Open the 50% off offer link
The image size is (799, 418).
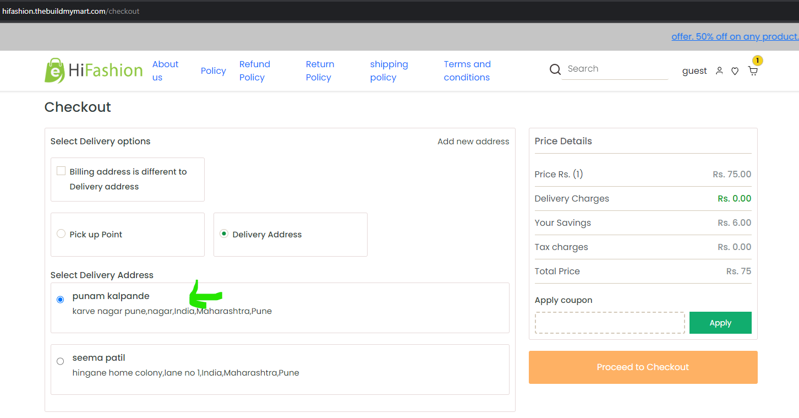[735, 37]
